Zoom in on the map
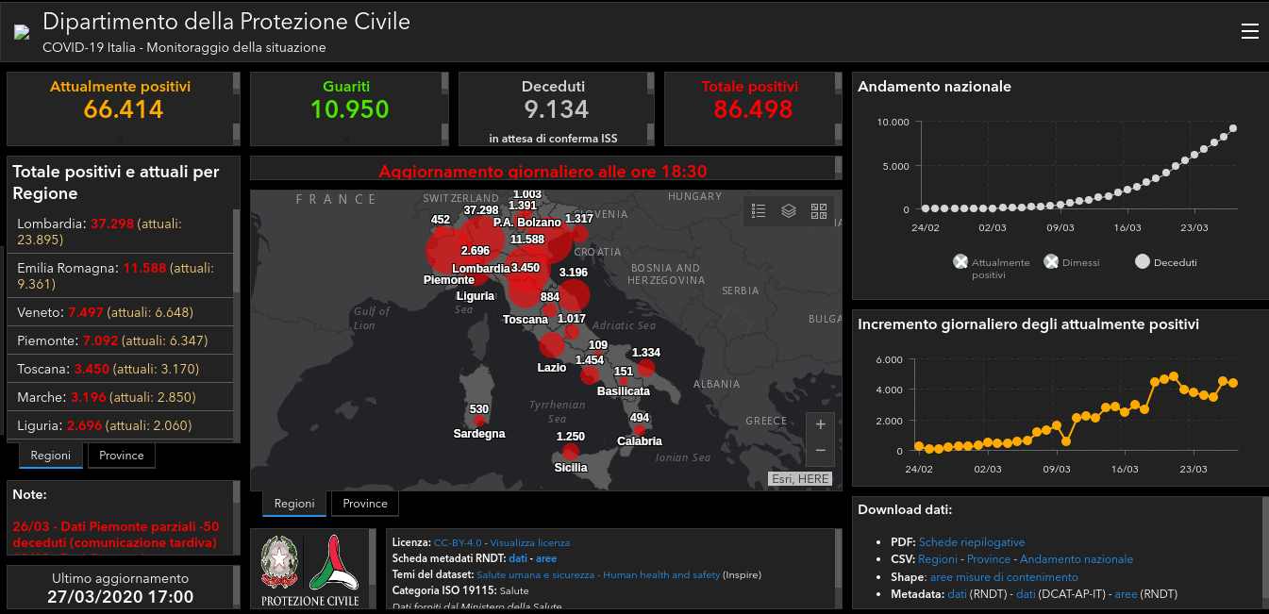This screenshot has height=614, width=1269. coord(820,424)
